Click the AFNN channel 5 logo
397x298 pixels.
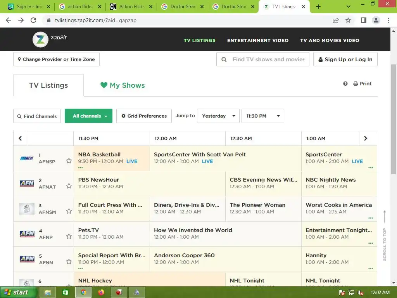(x=27, y=259)
